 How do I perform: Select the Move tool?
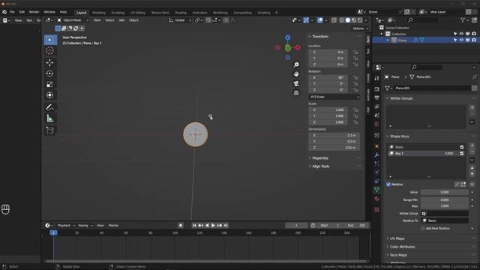tap(50, 63)
